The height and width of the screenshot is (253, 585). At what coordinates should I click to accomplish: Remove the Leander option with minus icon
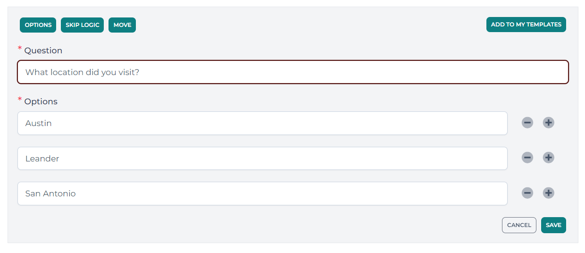527,158
